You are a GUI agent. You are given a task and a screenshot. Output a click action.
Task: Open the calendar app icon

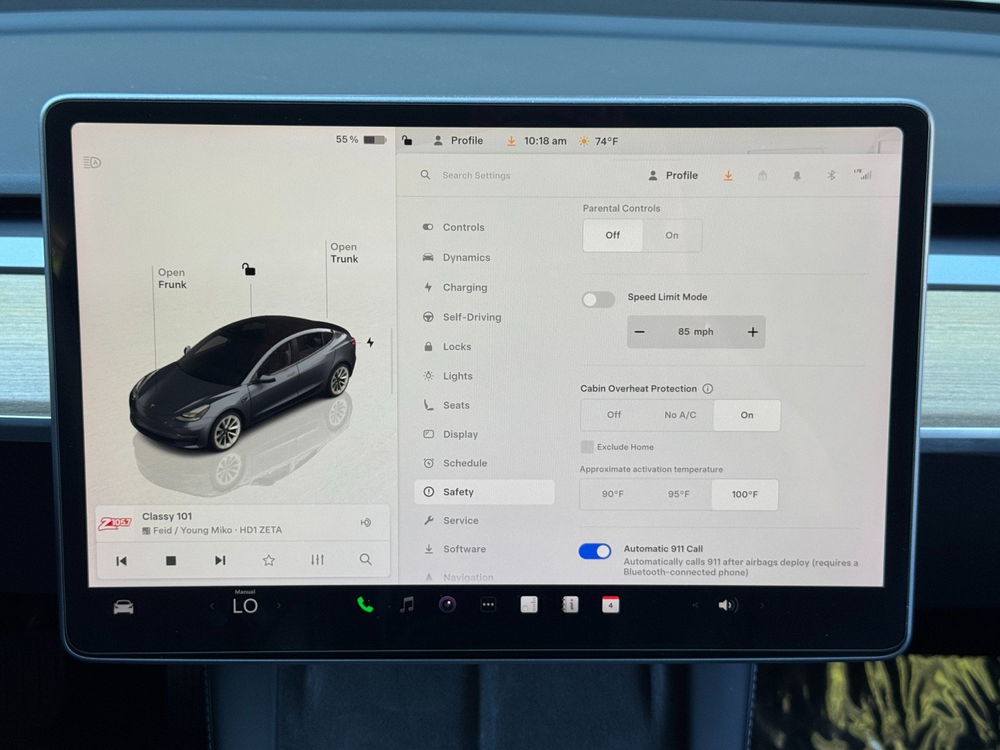611,604
